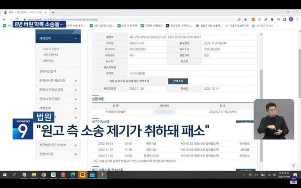Open File Explorer from the taskbar
The width and height of the screenshot is (301, 188).
[x=33, y=175]
